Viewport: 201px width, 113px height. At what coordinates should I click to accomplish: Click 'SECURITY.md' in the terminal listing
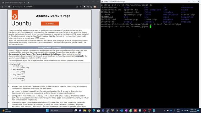[108, 19]
